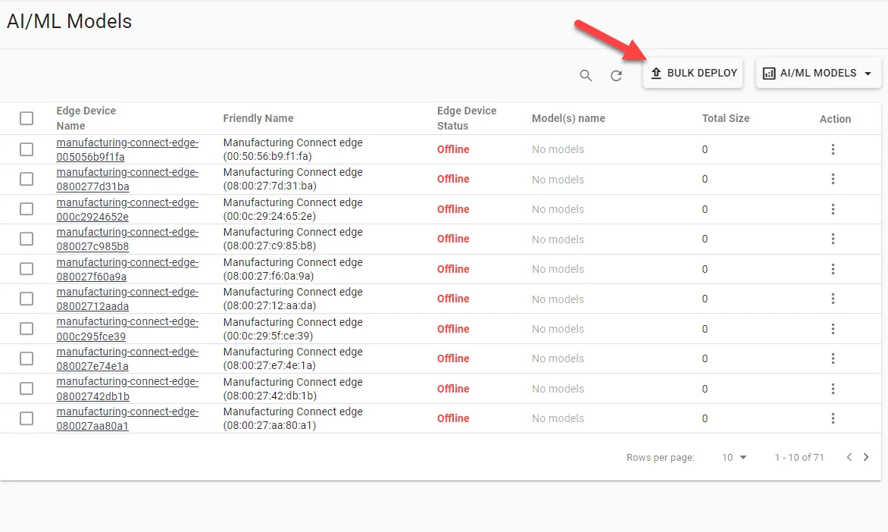Image resolution: width=888 pixels, height=532 pixels.
Task: Check the row for edge-08002712aada
Action: click(x=27, y=299)
